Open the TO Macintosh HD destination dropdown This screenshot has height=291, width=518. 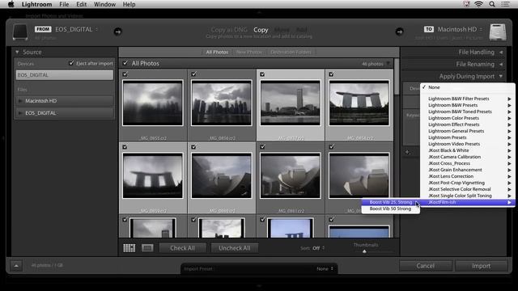point(460,29)
